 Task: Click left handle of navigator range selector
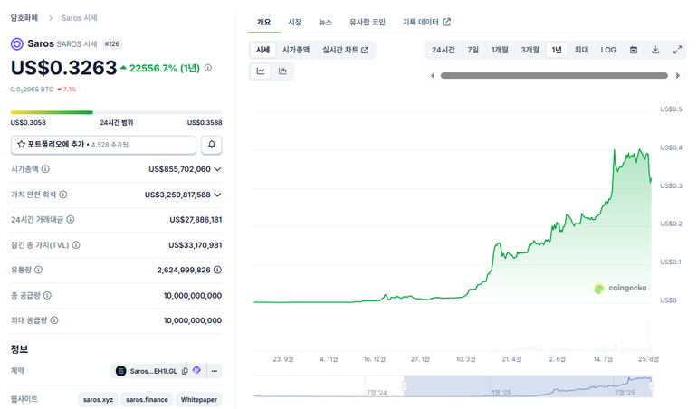404,385
